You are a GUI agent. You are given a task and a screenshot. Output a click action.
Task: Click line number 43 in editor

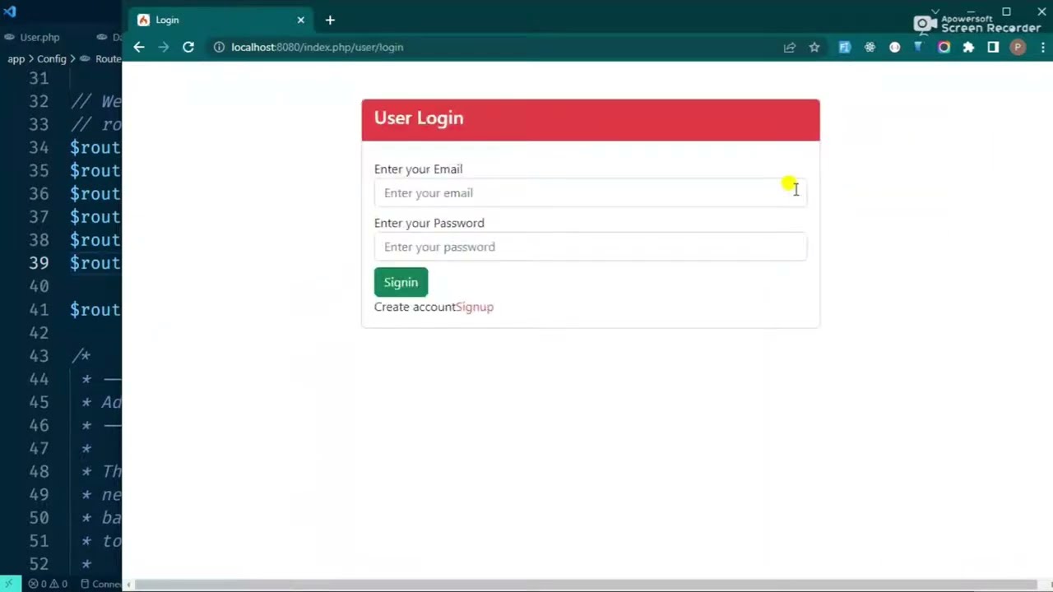pyautogui.click(x=39, y=356)
